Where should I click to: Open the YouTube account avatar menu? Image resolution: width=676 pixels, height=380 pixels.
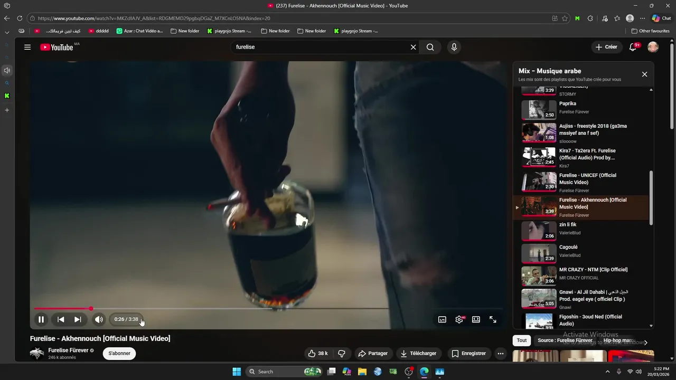pos(653,47)
